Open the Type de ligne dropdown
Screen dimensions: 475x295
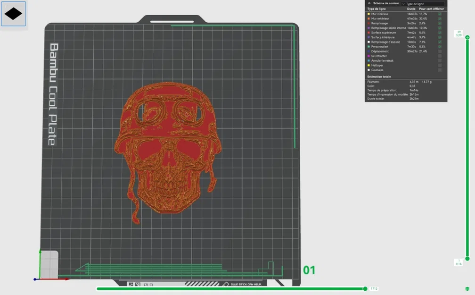point(423,4)
